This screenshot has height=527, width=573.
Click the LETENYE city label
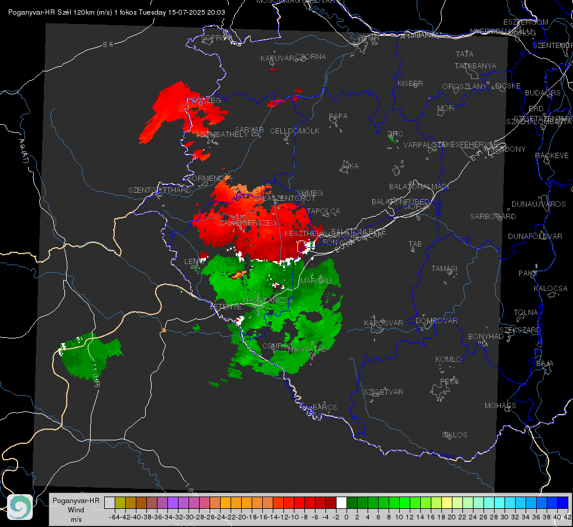(x=225, y=307)
